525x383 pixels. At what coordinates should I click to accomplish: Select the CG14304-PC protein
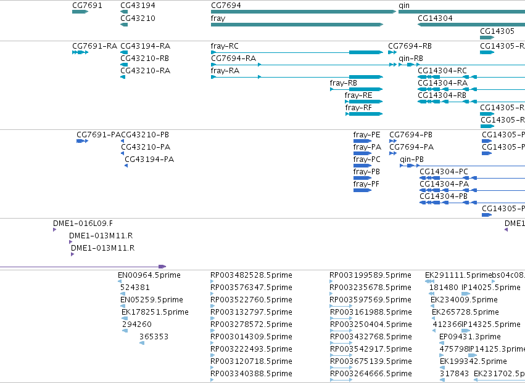click(x=472, y=178)
